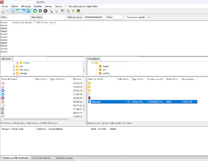Switch to Transferts échoués tab
This screenshot has width=208, height=161.
[41, 158]
